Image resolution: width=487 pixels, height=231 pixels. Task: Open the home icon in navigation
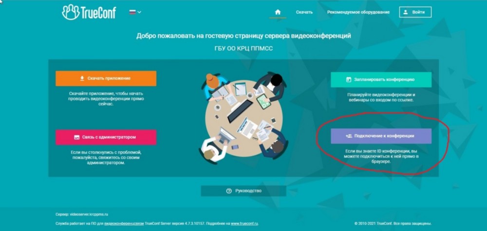coord(278,12)
